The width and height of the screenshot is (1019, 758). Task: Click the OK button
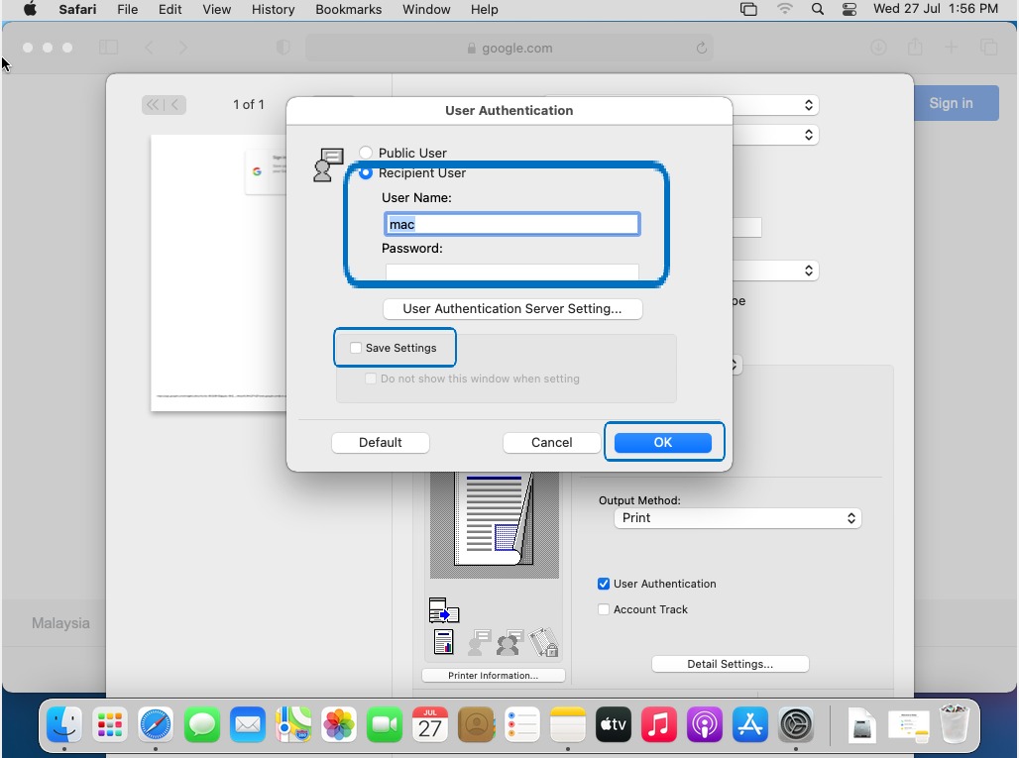(662, 443)
